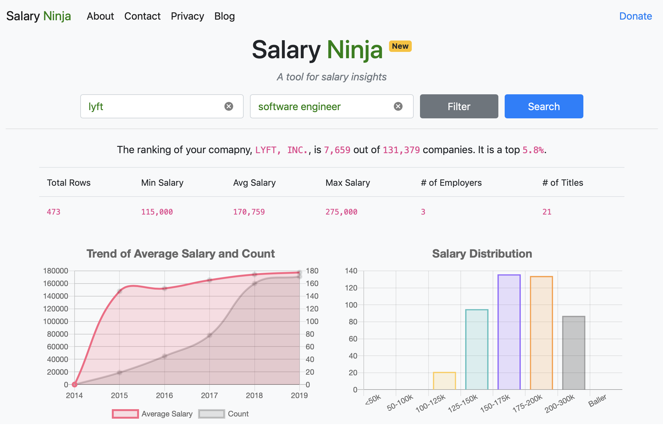This screenshot has width=663, height=431.
Task: Toggle Average Salary legend swatch
Action: [125, 414]
